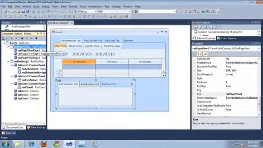Image resolution: width=263 pixels, height=148 pixels.
Task: Collapse the Form1 node in Document Outline
Action: click(x=4, y=43)
